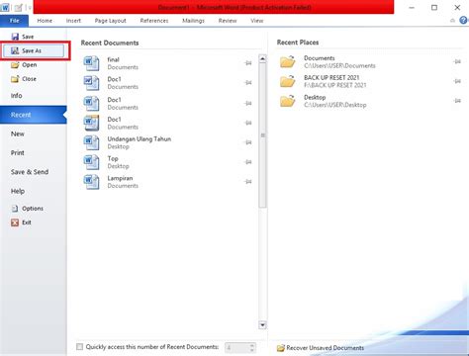Open the Customize Quick Access Toolbar dropdown
Viewport: 469px width, 356px height.
point(29,8)
